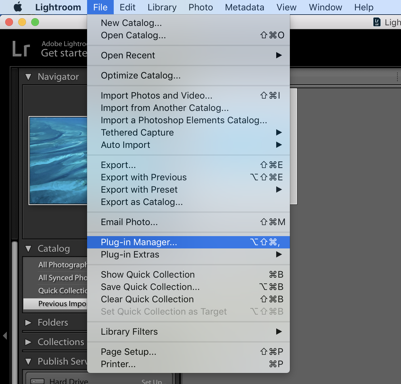Image resolution: width=401 pixels, height=384 pixels.
Task: Open the View menu
Action: pyautogui.click(x=286, y=7)
